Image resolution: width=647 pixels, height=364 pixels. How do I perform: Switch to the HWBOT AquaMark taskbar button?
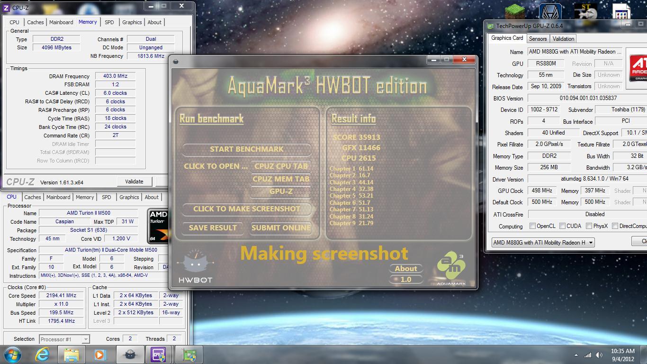[130, 355]
